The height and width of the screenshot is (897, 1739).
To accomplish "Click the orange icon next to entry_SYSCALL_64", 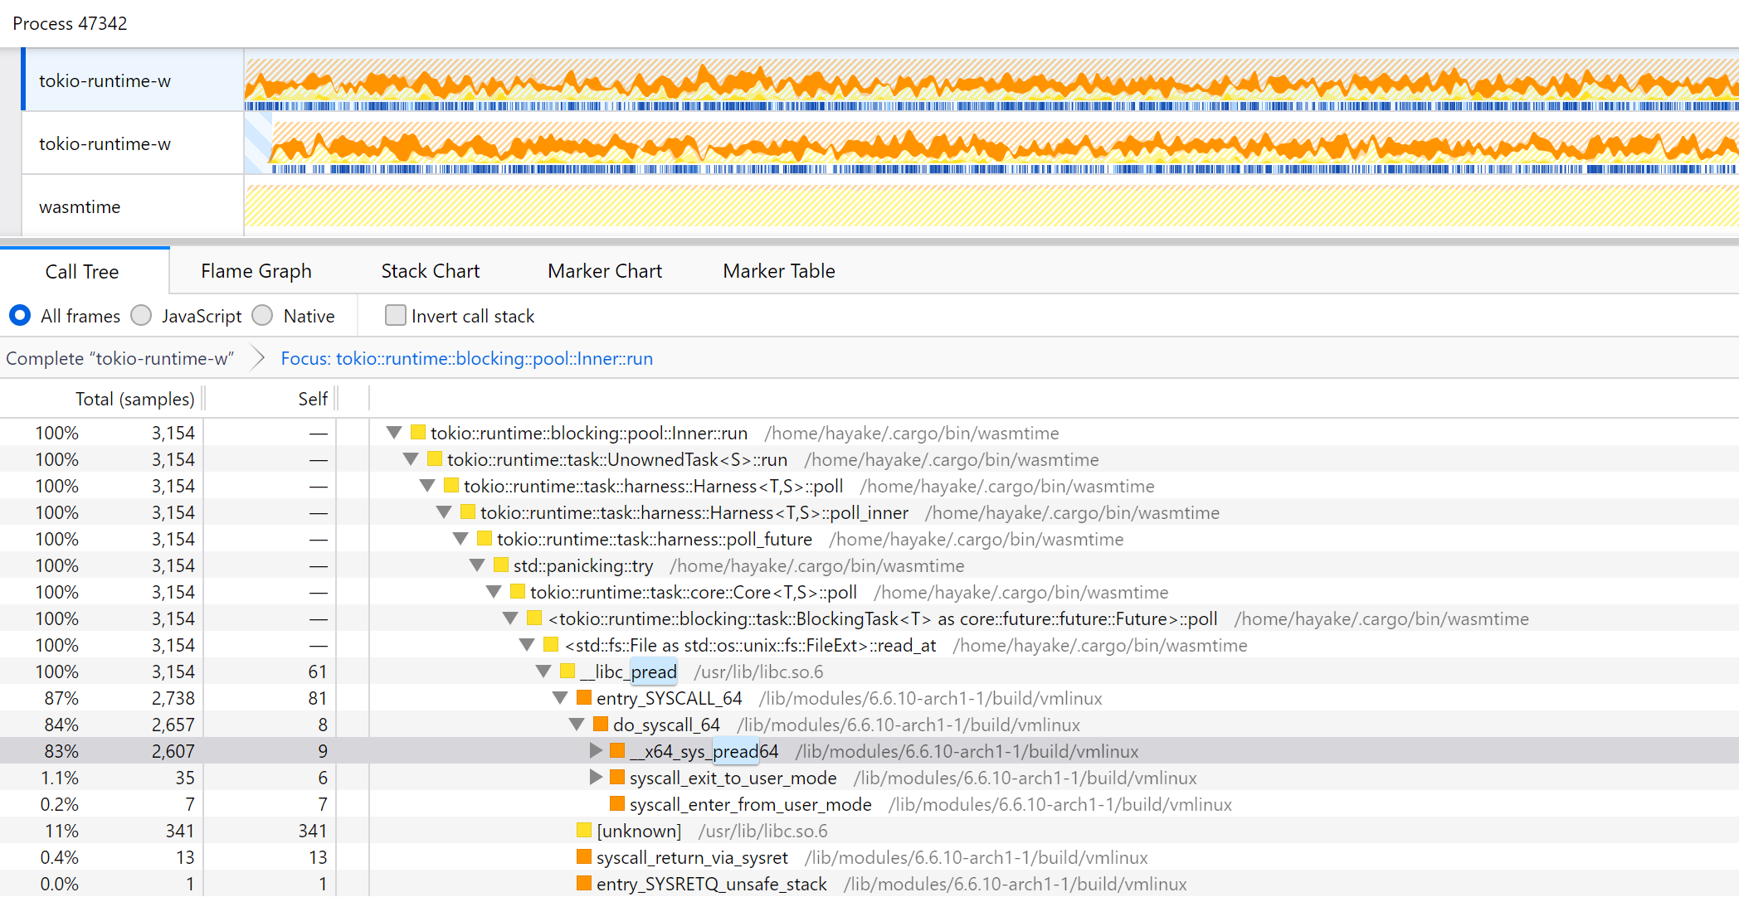I will (584, 698).
